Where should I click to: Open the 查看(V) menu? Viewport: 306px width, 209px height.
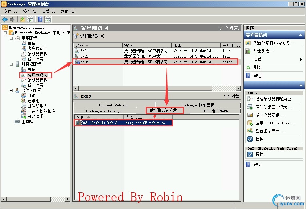(x=48, y=11)
